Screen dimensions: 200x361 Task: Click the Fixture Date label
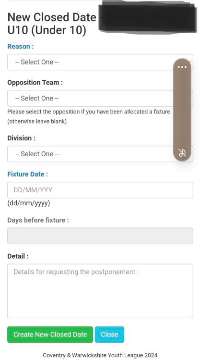(x=27, y=174)
